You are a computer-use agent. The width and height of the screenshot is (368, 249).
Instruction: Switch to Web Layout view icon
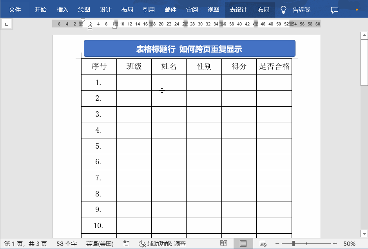click(263, 244)
